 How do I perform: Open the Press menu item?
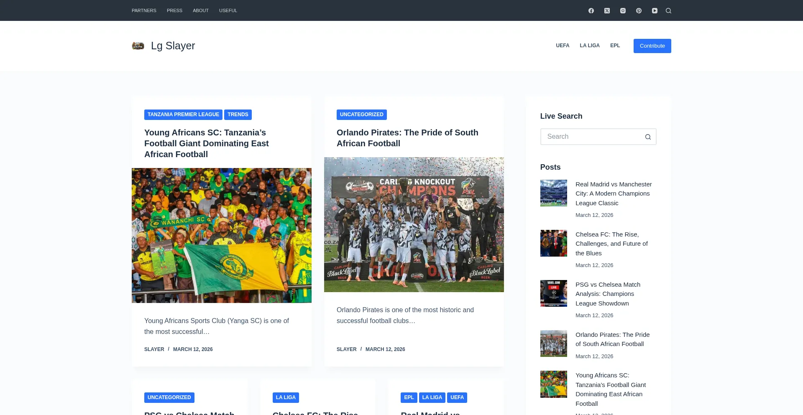click(x=174, y=10)
